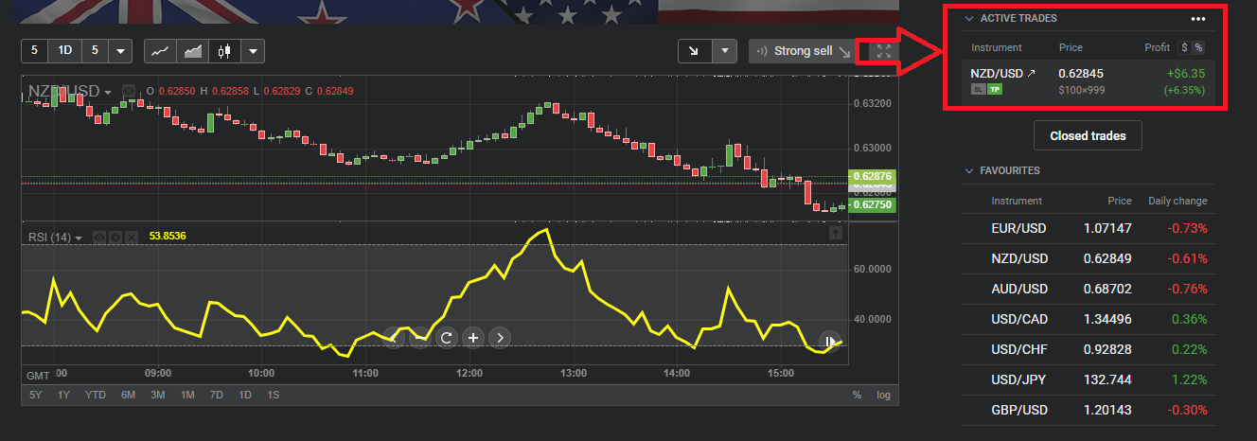This screenshot has height=441, width=1257.
Task: Open chart type dropdown arrow
Action: tap(252, 51)
